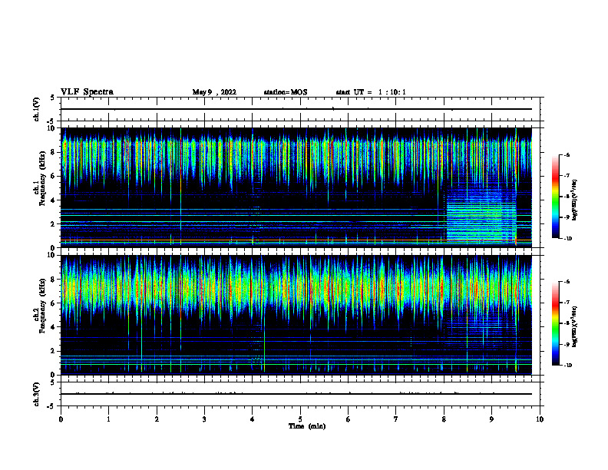Viewport: 608px width, 470px height.
Task: Click the "VLF Spectra" plot title
Action: click(87, 91)
